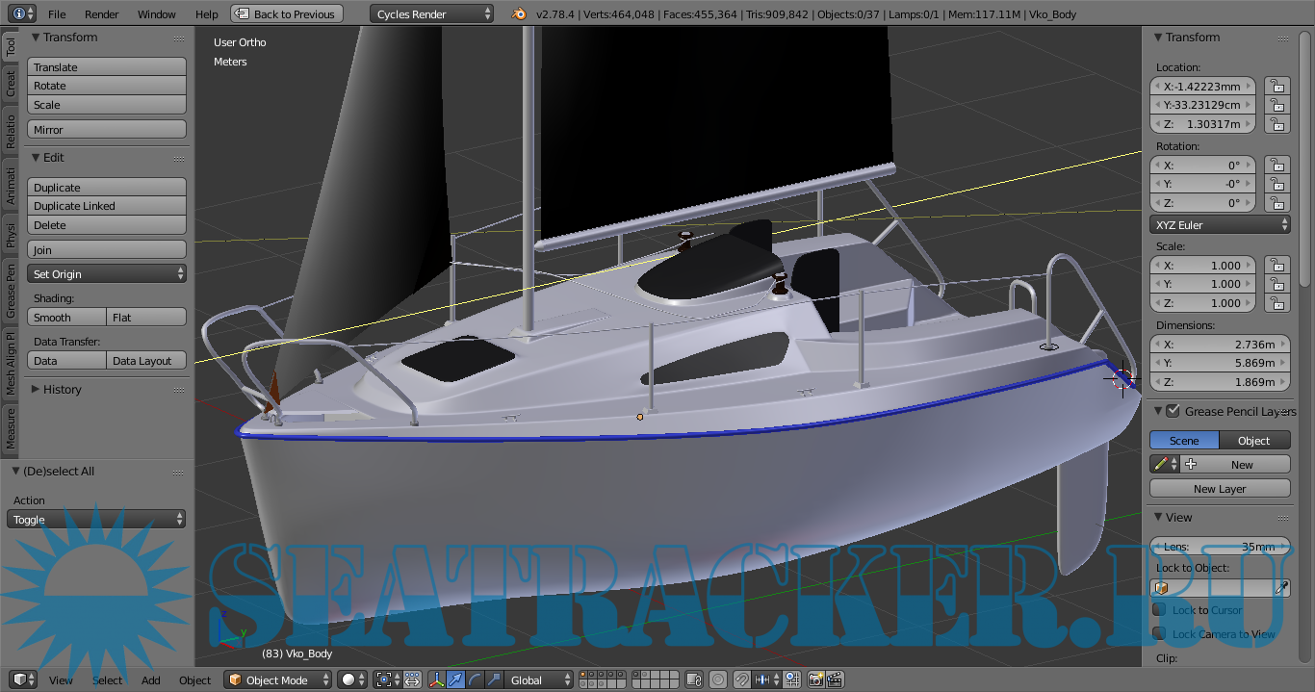The width and height of the screenshot is (1315, 692).
Task: Toggle the 3D manipulator widget icon
Action: (x=436, y=680)
